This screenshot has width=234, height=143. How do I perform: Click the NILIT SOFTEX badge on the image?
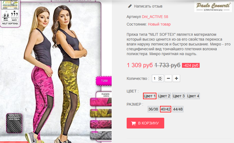(x=10, y=23)
